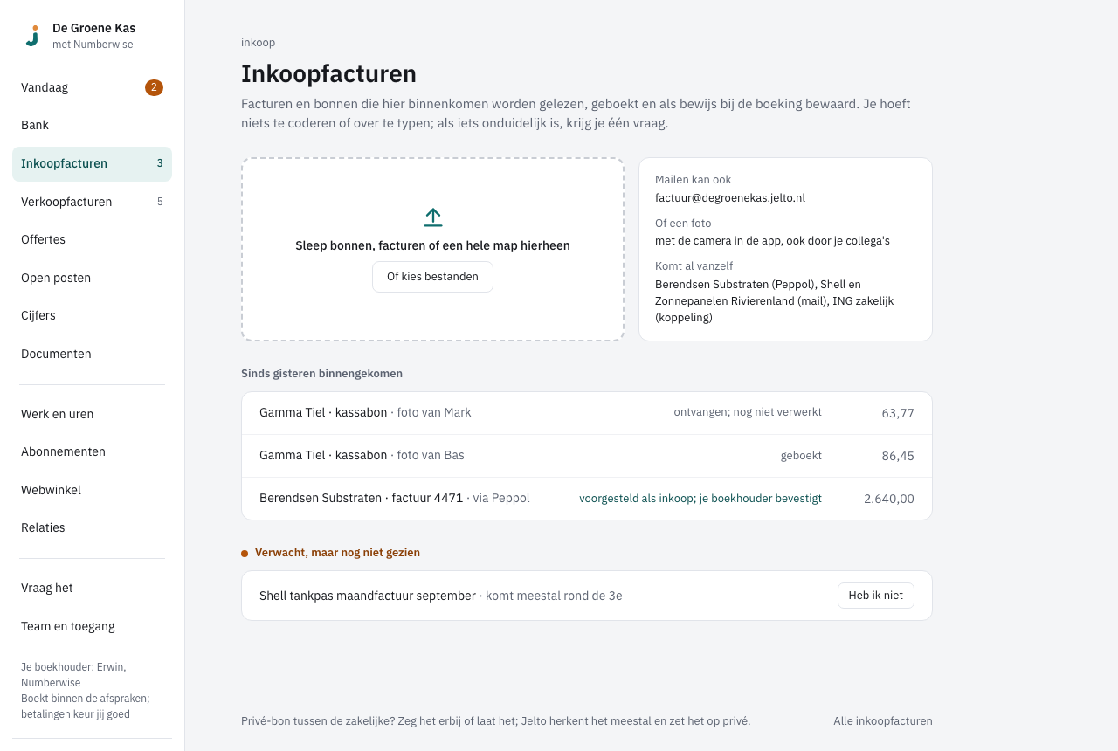
Task: Click the upload arrow icon in drop zone
Action: pyautogui.click(x=432, y=217)
